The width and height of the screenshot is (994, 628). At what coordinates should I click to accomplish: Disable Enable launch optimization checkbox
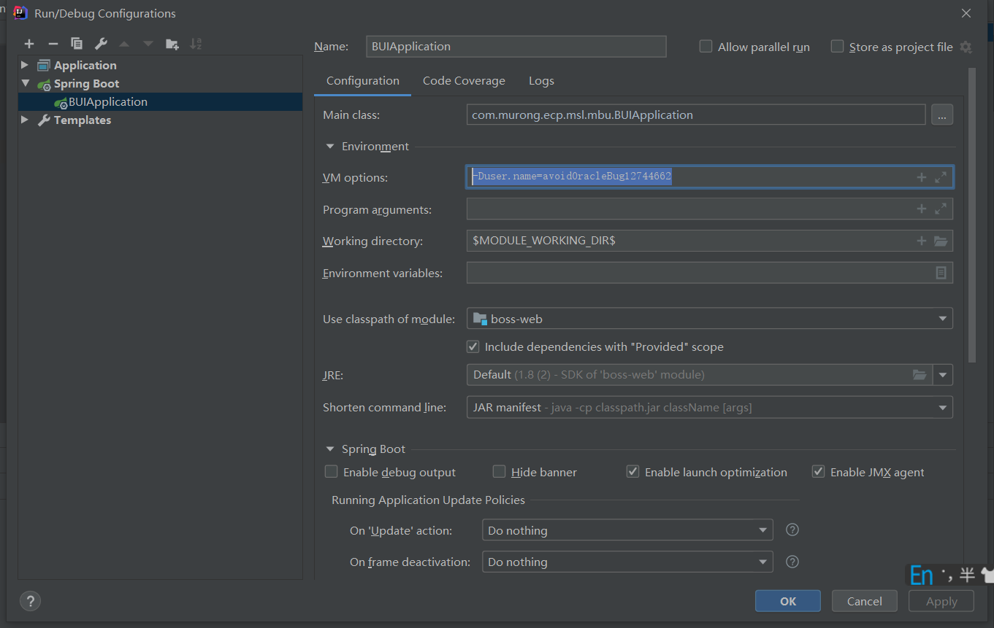[632, 472]
